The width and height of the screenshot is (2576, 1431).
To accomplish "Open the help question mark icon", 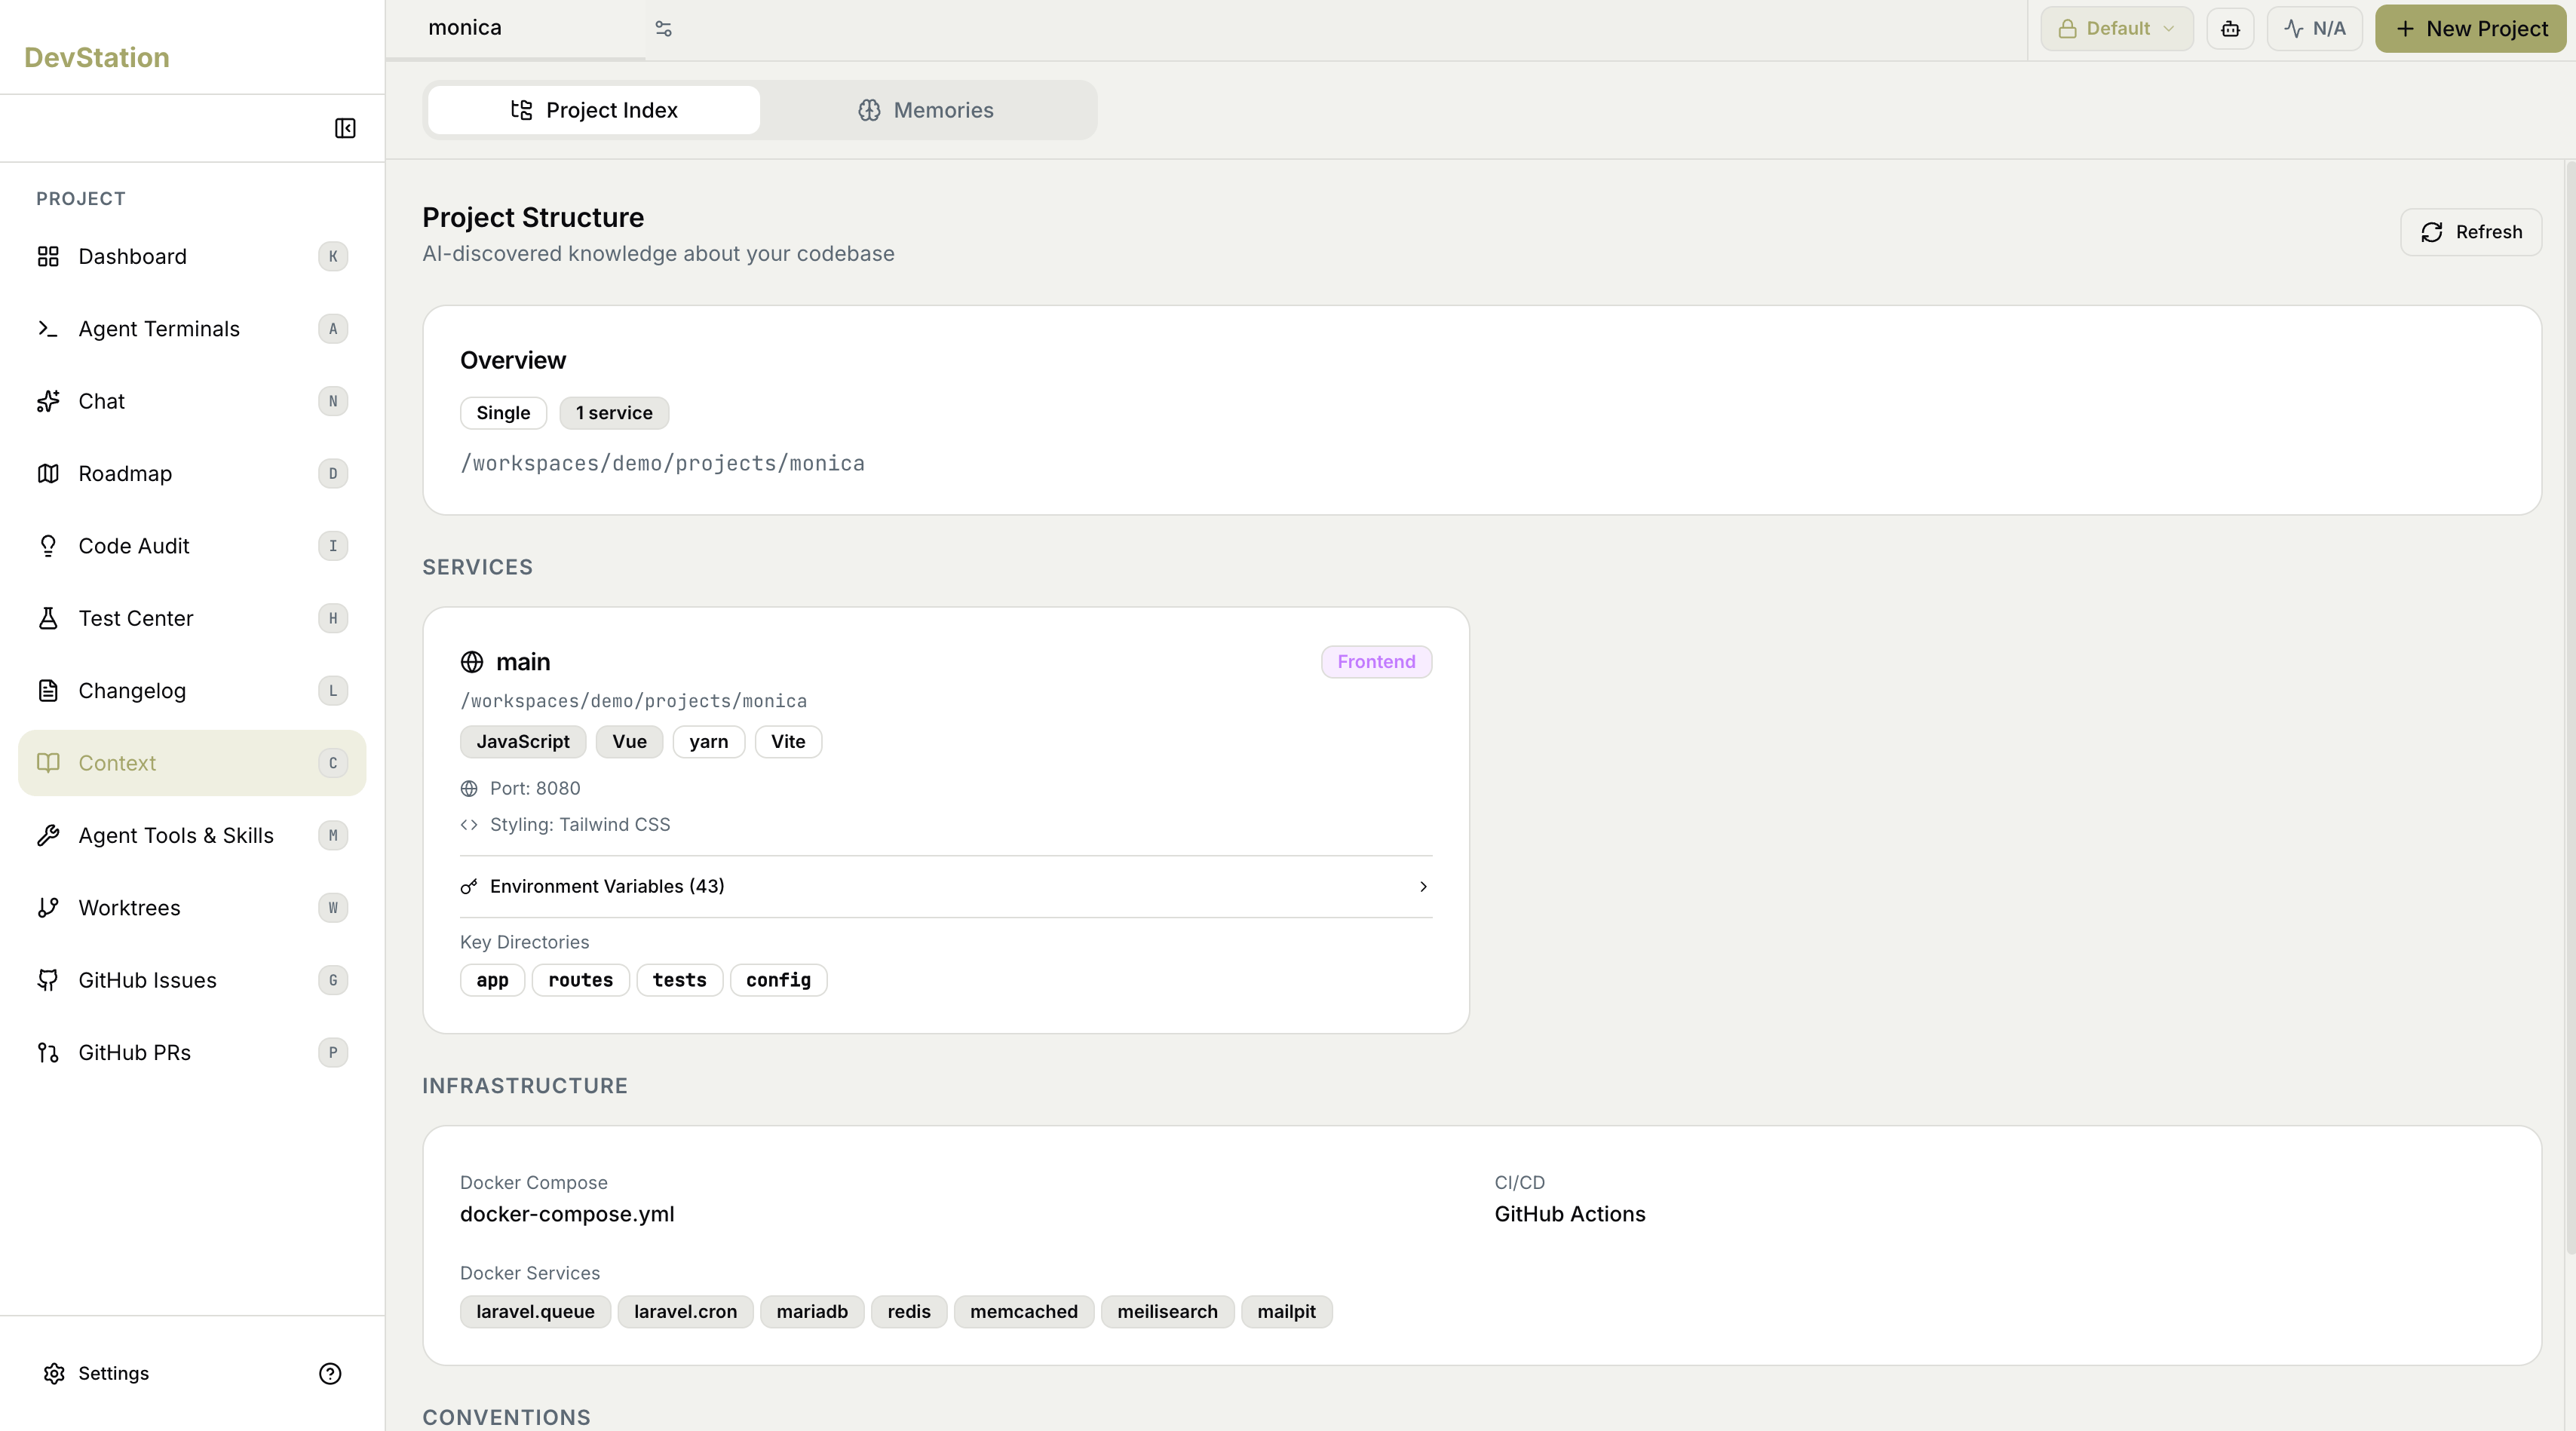I will pyautogui.click(x=330, y=1373).
